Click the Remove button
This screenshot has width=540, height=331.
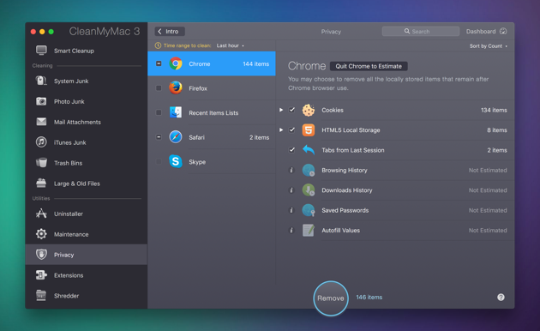tap(331, 298)
